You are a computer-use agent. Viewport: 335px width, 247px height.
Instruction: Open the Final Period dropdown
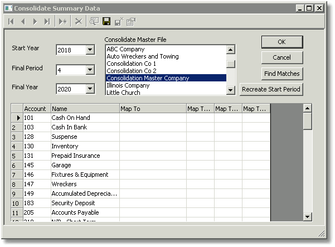tap(90, 70)
